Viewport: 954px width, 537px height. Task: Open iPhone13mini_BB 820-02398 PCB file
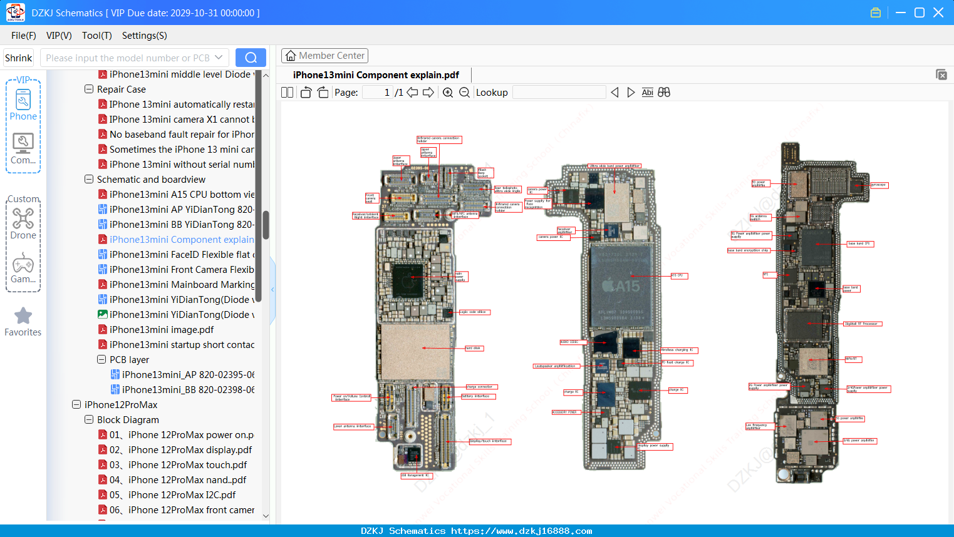(182, 390)
